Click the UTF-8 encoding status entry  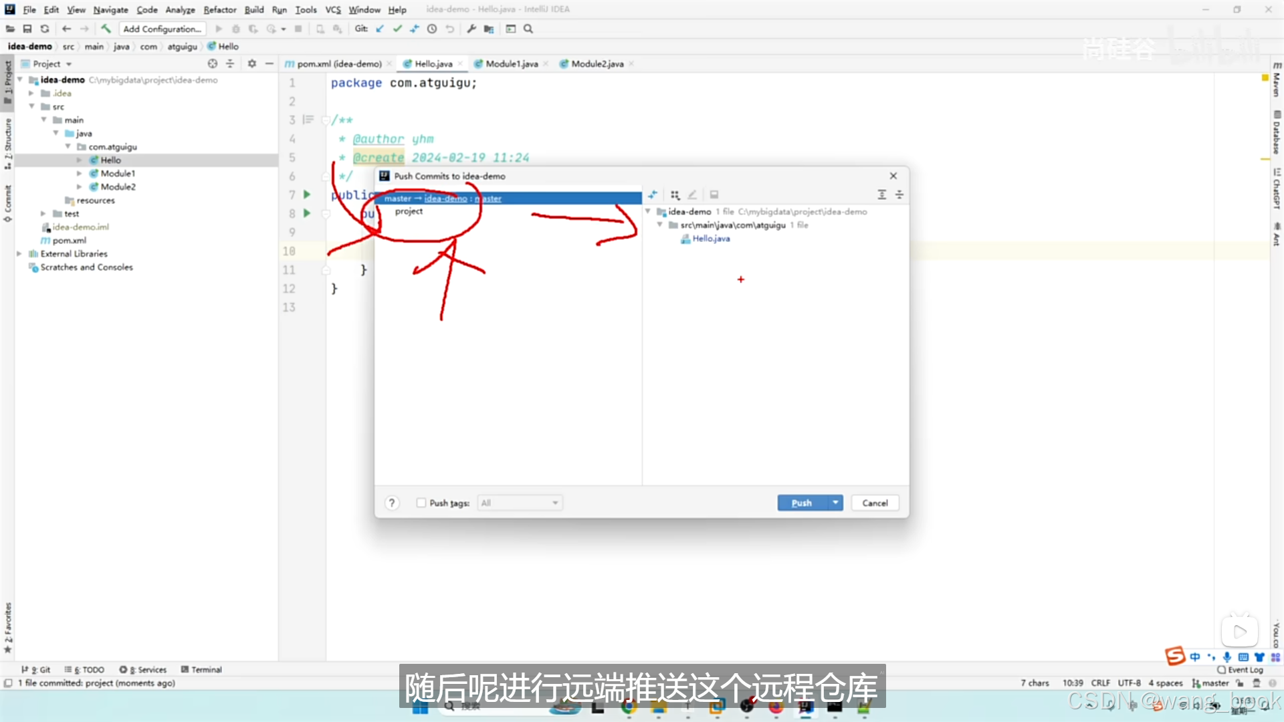[1129, 683]
